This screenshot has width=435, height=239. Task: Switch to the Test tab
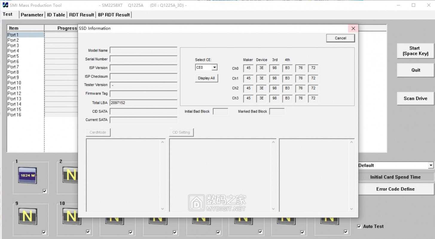8,14
